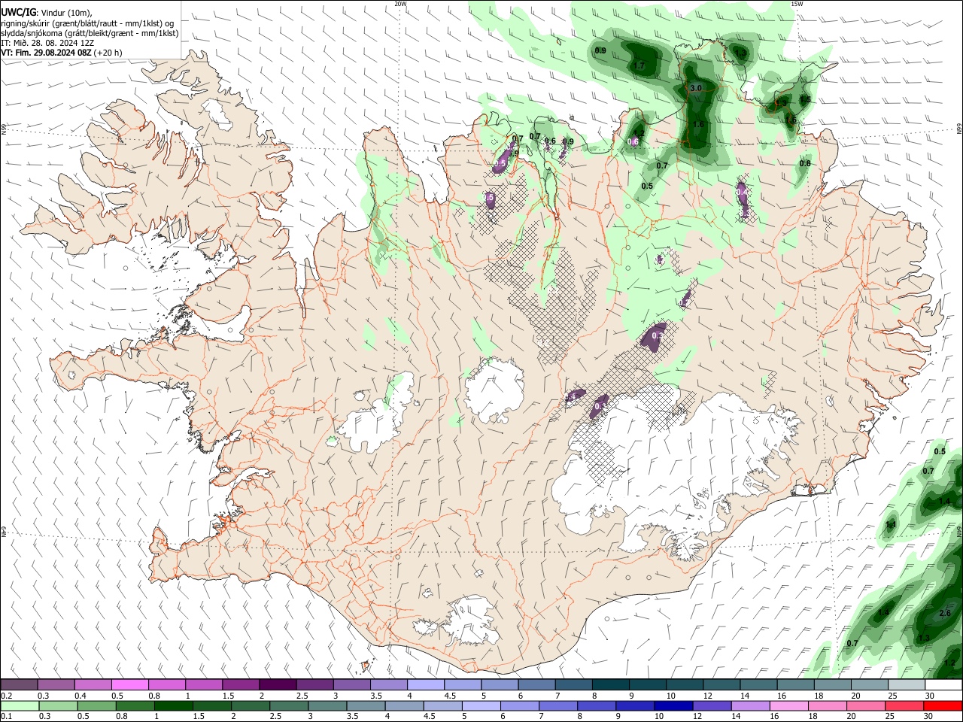Click the blue 8 swatch in the rain legend
Viewport: 963px width, 722px height.
(596, 705)
